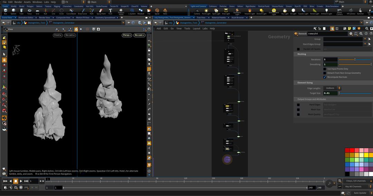This screenshot has width=373, height=196.
Task: Create a Helix shape
Action: [165, 11]
